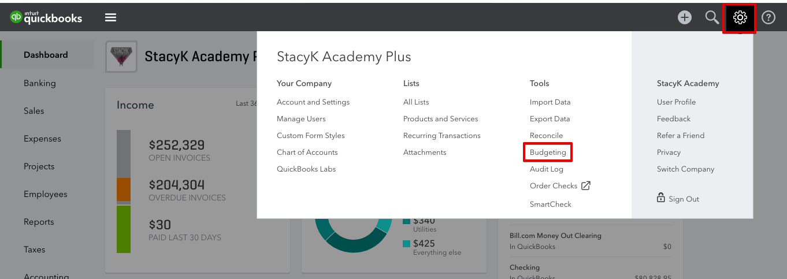Click the lock icon next to Sign Out

[660, 198]
